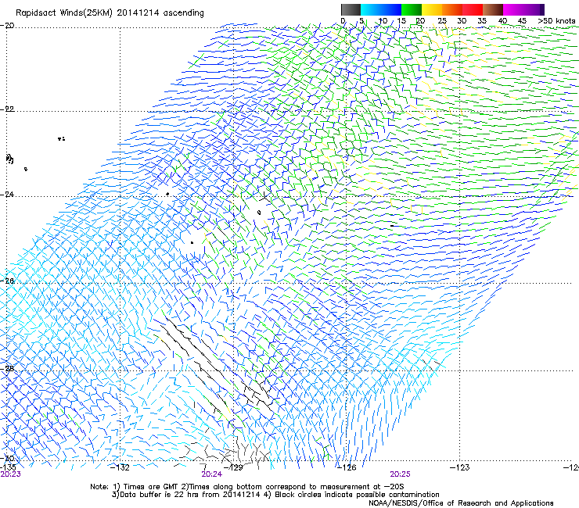Click the green 15-20 knots color swatch
Viewport: 579px width, 508px height.
tap(412, 9)
